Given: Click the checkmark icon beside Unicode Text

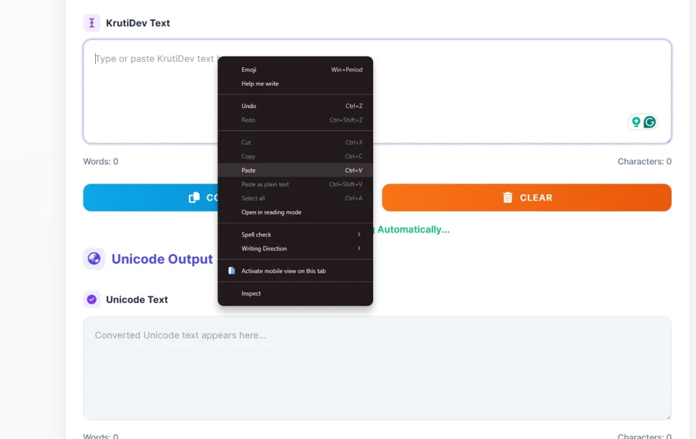Looking at the screenshot, I should (92, 299).
